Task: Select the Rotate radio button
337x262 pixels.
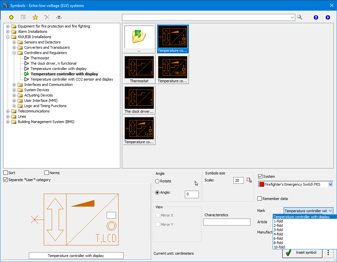Action: (x=157, y=181)
